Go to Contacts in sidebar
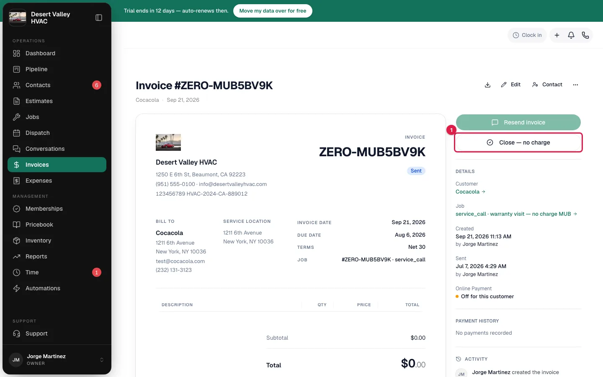 57,85
